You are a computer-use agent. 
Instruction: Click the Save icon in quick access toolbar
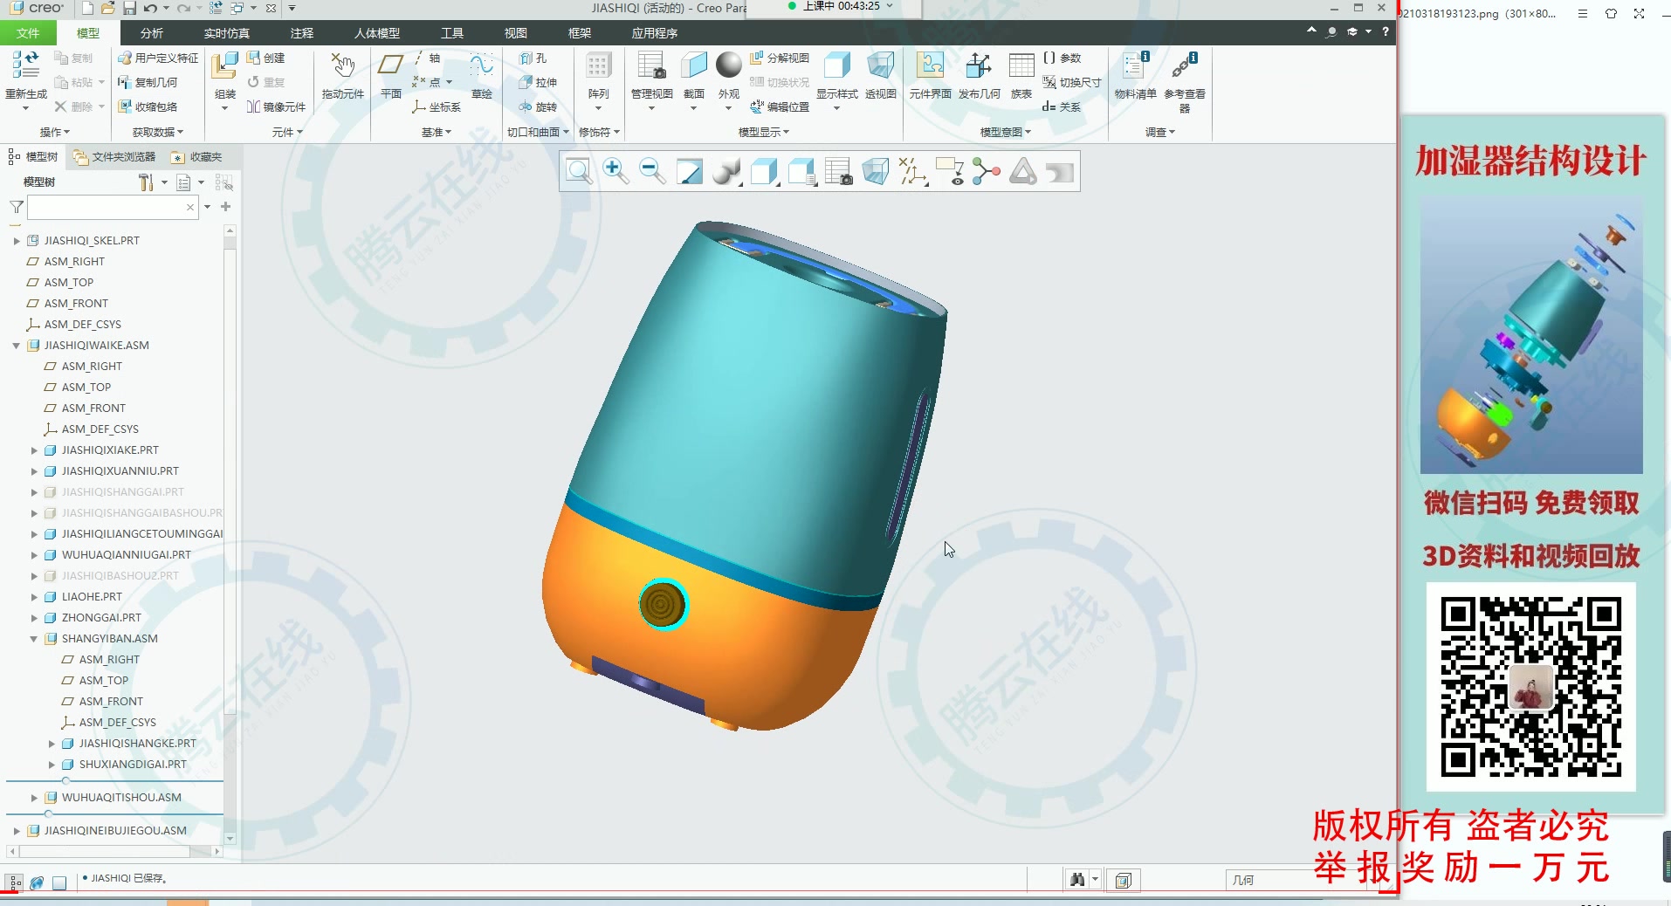tap(129, 8)
